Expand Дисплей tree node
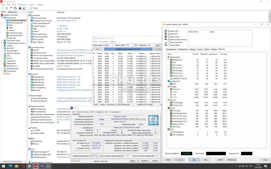This screenshot has height=169, width=271. click(2, 48)
